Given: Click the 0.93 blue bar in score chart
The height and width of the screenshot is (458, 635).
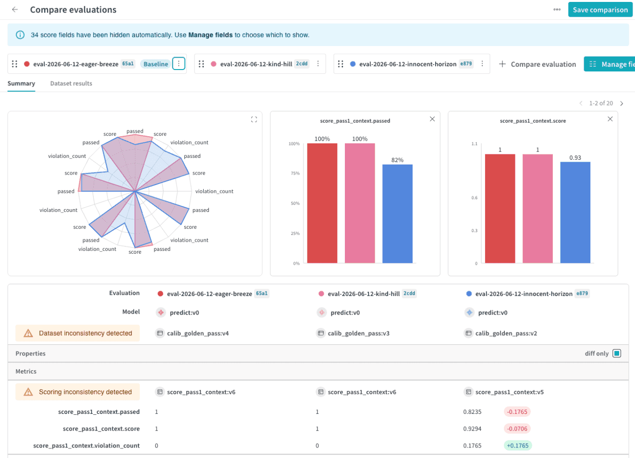Looking at the screenshot, I should (x=575, y=212).
